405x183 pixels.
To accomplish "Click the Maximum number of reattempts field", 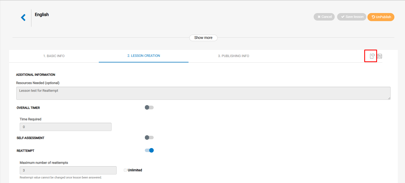I will point(68,170).
